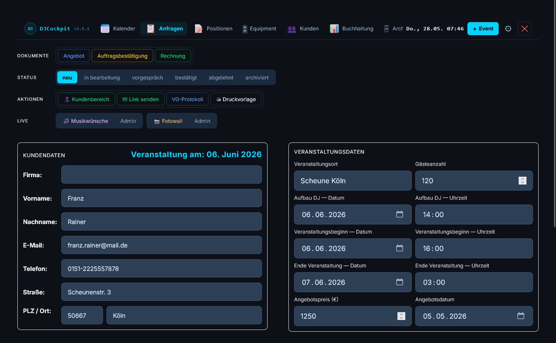556x343 pixels.
Task: Click the Ort field containing Köln
Action: [184, 315]
